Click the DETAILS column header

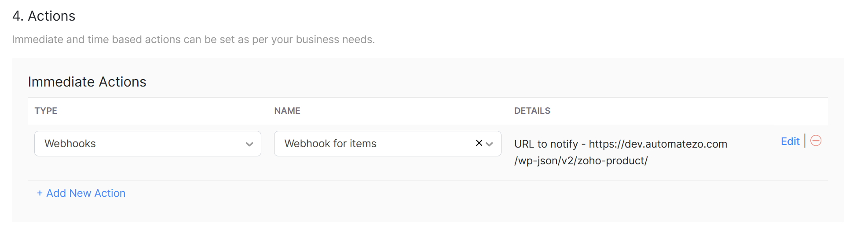tap(532, 111)
